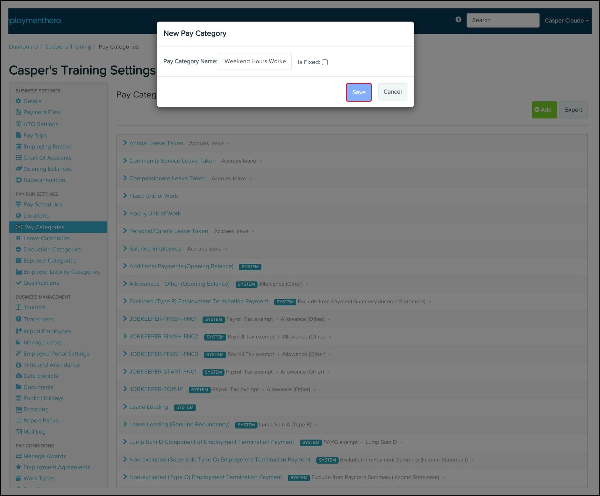Cancel the New Pay Category dialog
600x496 pixels.
point(392,92)
